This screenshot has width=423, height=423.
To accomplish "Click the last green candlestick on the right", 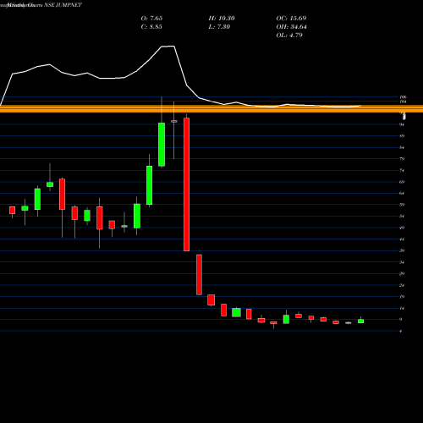I will pyautogui.click(x=360, y=321).
